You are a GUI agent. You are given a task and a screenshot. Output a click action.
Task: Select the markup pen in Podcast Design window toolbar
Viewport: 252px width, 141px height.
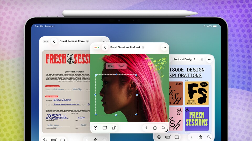pos(159,137)
